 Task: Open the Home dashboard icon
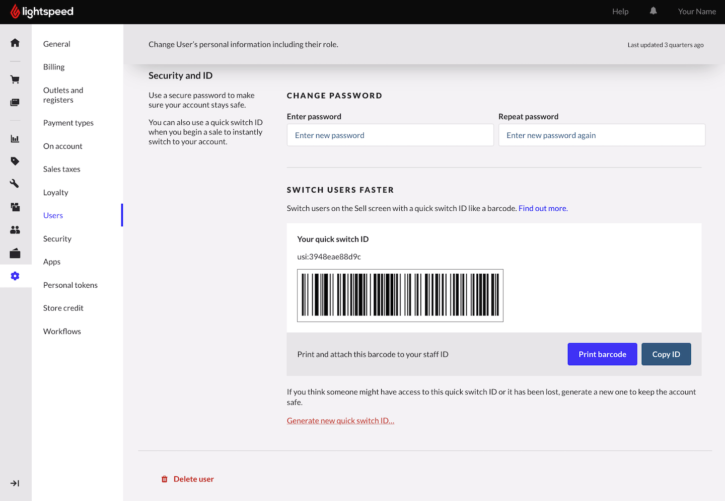pos(15,43)
